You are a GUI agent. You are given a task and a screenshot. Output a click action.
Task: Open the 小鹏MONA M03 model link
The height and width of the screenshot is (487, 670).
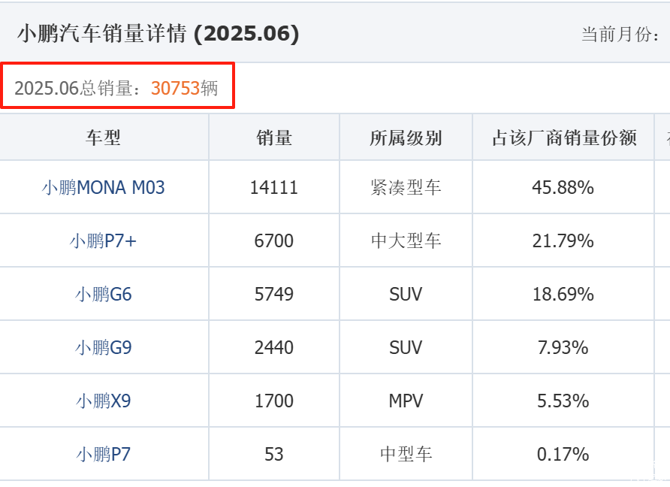point(103,187)
